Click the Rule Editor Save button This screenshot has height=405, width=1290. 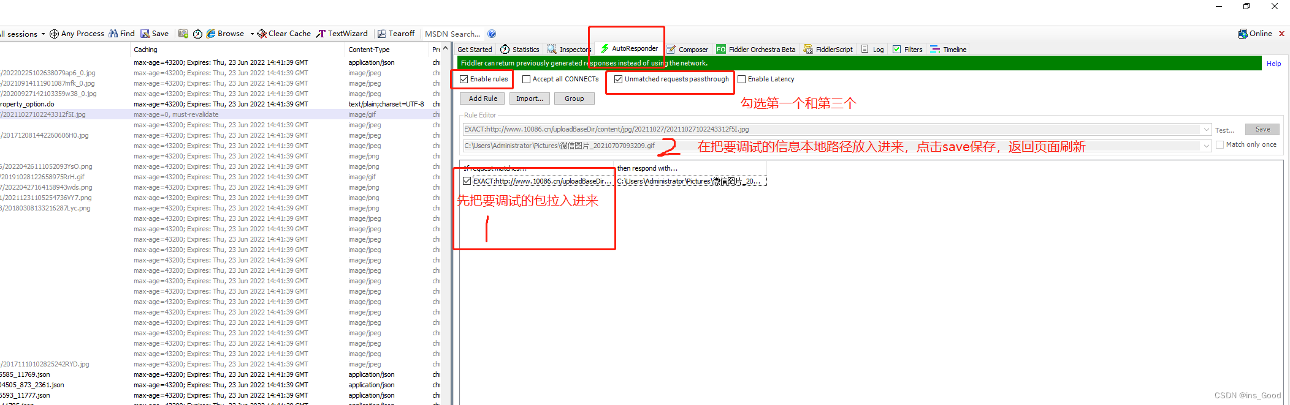[x=1262, y=129]
